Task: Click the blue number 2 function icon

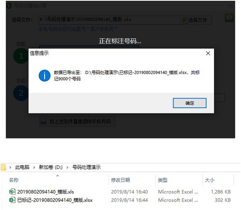Action: coord(21,93)
